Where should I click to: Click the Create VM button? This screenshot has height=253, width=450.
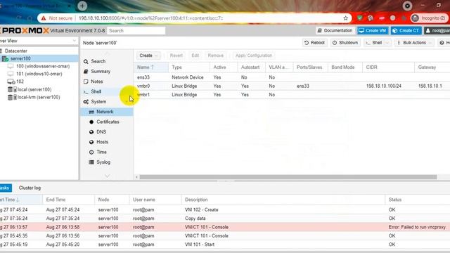[x=373, y=30]
